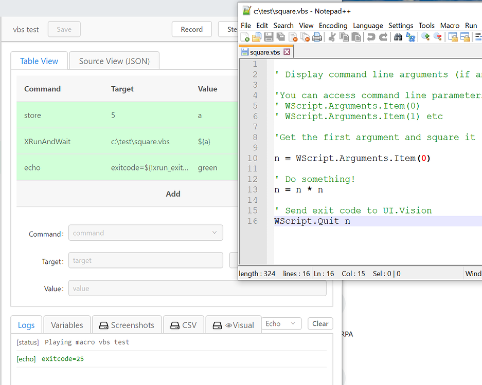Open a file using the Open folder icon
The width and height of the screenshot is (482, 385).
[x=257, y=36]
